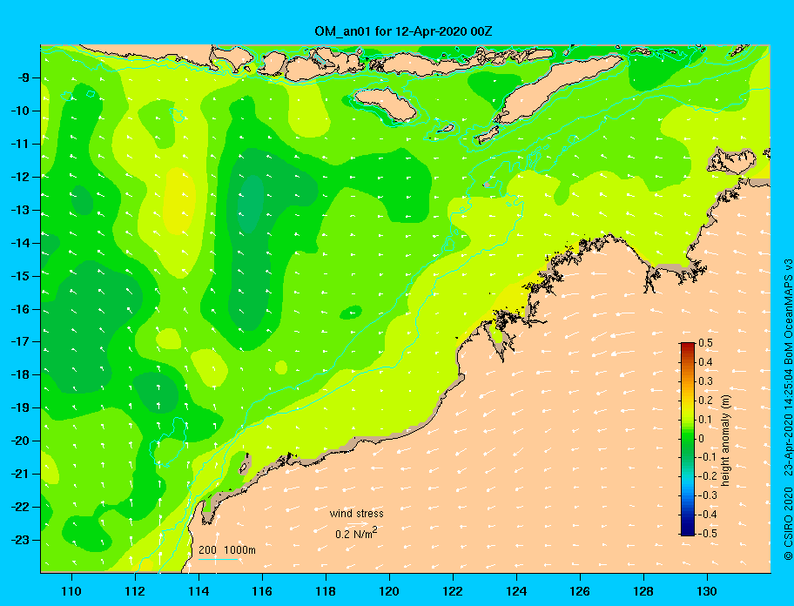The width and height of the screenshot is (794, 606).
Task: Click longitude axis label 116
Action: click(262, 591)
